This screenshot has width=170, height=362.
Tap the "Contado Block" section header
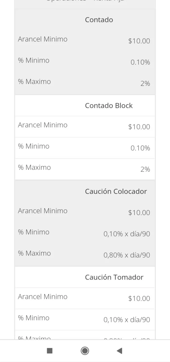pyautogui.click(x=109, y=106)
